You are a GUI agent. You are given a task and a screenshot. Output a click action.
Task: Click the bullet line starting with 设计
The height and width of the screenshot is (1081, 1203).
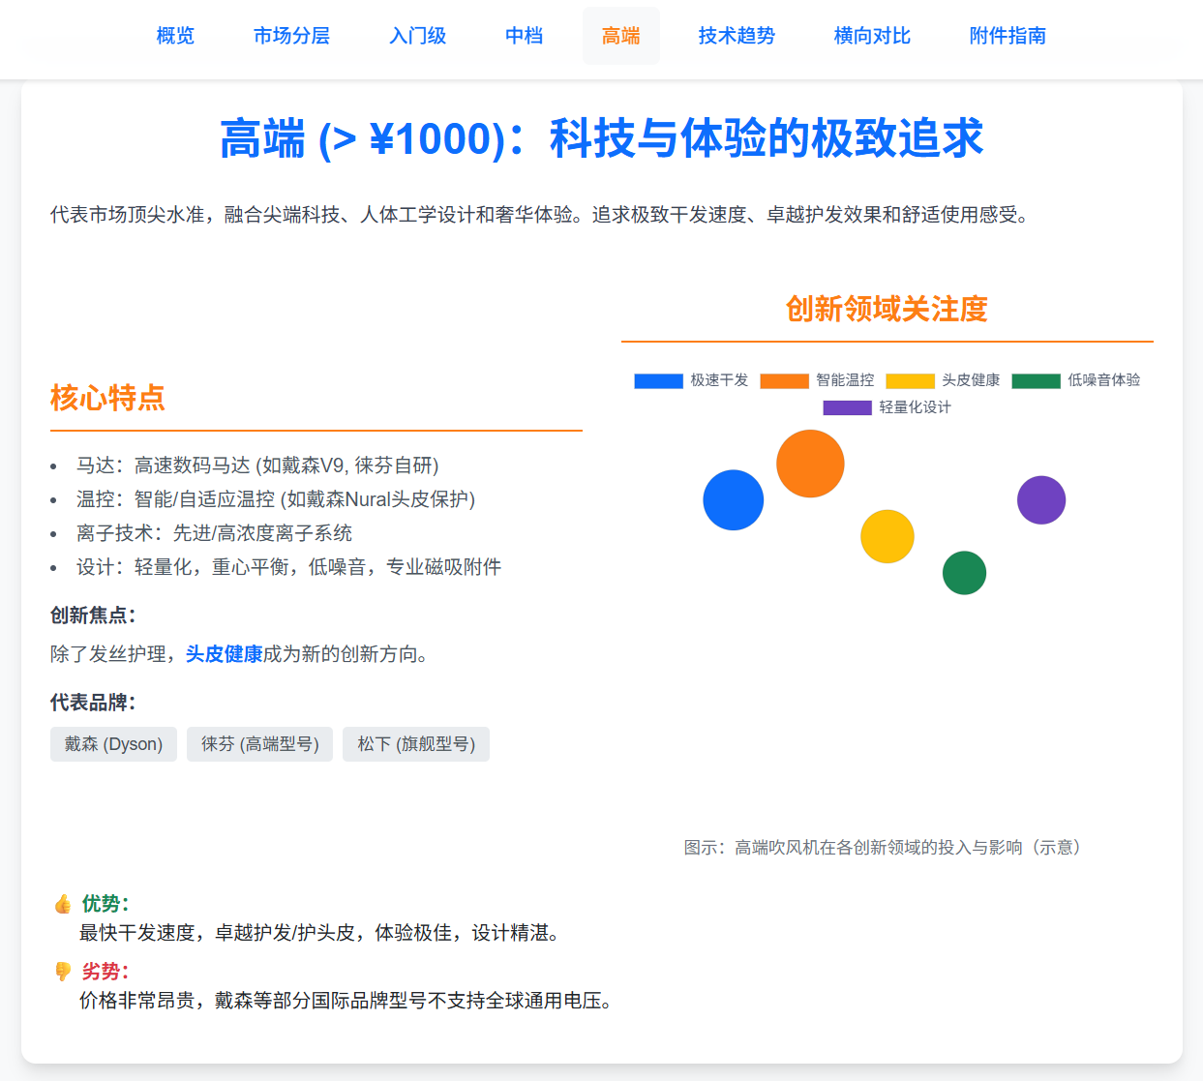click(288, 567)
